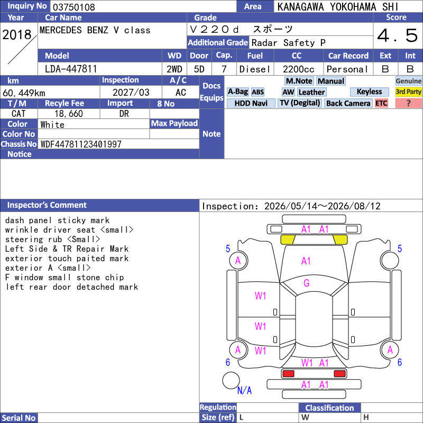Click mileage 60,449km
Screen dimensions: 423x423
coord(24,93)
